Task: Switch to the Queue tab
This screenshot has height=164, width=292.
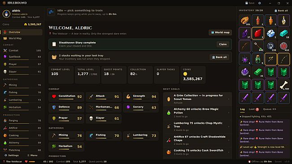Action: 270,109
